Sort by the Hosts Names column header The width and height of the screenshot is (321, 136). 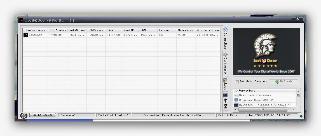pyautogui.click(x=36, y=30)
